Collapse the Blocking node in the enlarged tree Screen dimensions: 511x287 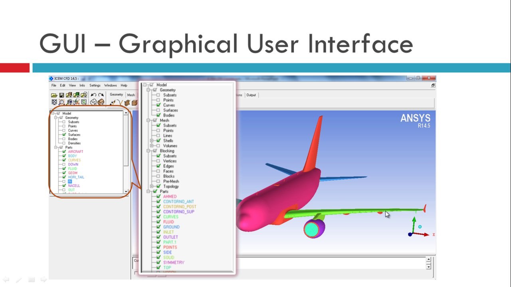(148, 151)
